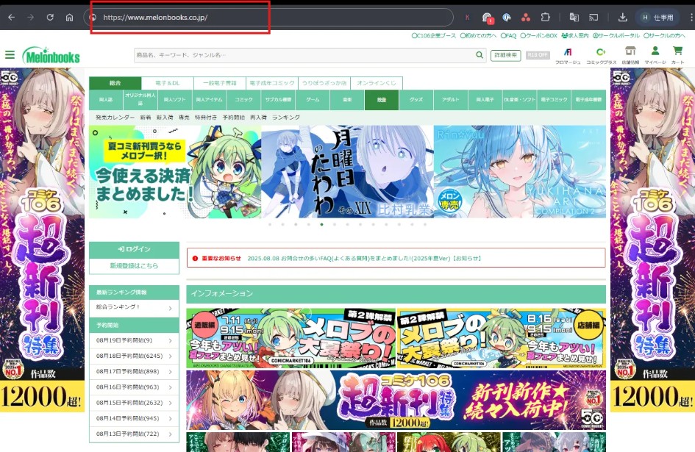This screenshot has height=452, width=695.
Task: Expand 08月14日予約開始(945) row chevron
Action: (170, 418)
